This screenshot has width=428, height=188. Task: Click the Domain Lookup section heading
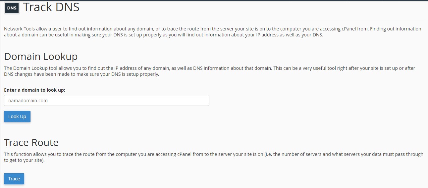pos(41,57)
